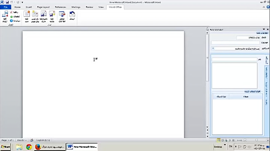Click the empty subject field in side pane
Viewport: 270px width, 151px height.
pos(235,42)
